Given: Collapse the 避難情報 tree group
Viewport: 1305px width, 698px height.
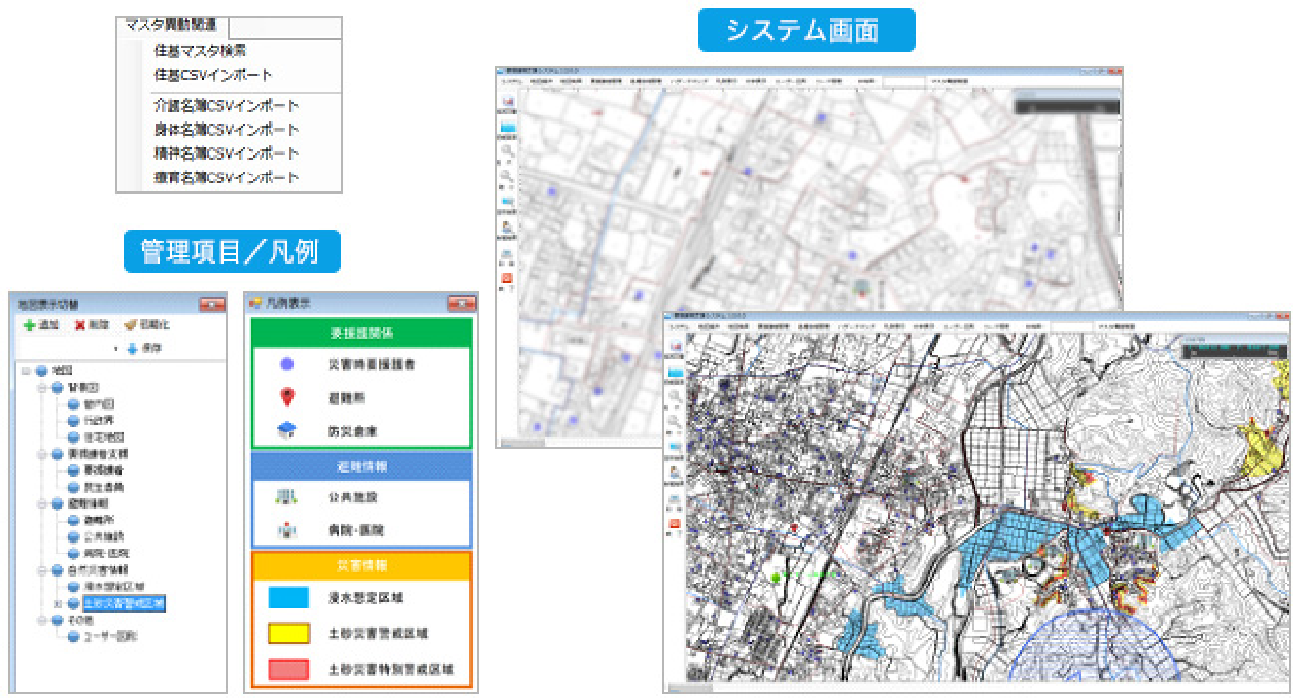Looking at the screenshot, I should click(42, 504).
